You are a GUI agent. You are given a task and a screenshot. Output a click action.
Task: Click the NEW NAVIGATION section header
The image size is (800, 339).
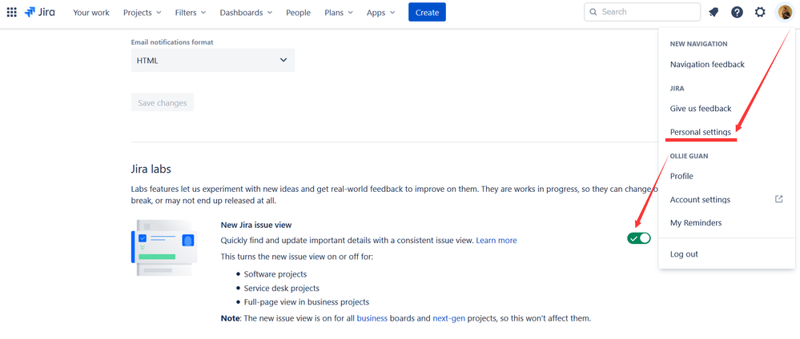pos(698,44)
